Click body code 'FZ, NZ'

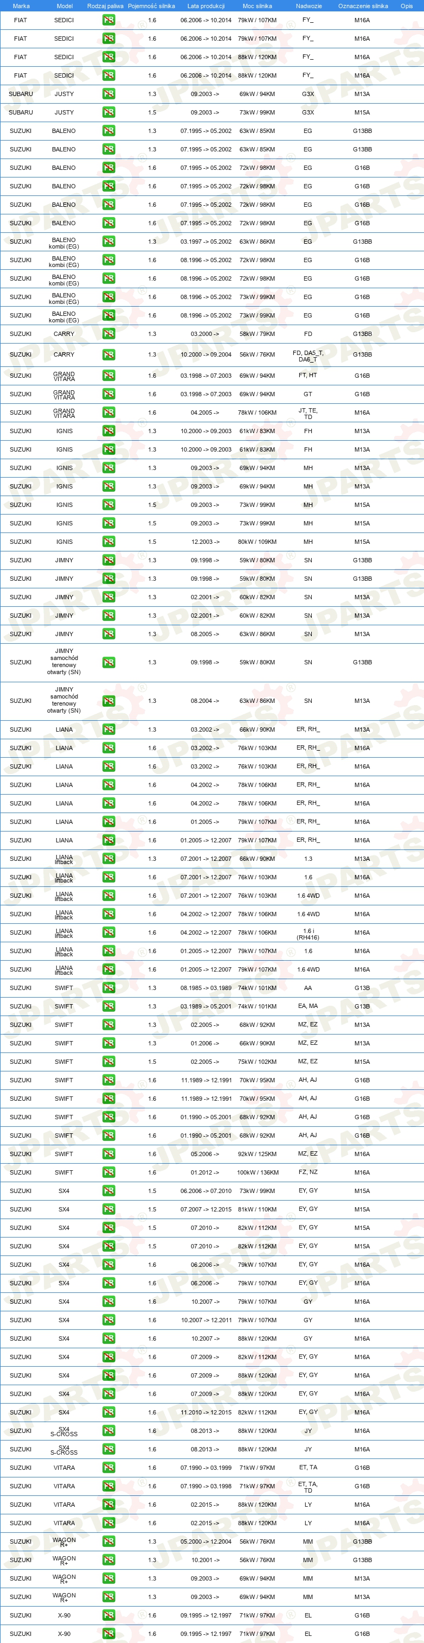click(308, 1172)
